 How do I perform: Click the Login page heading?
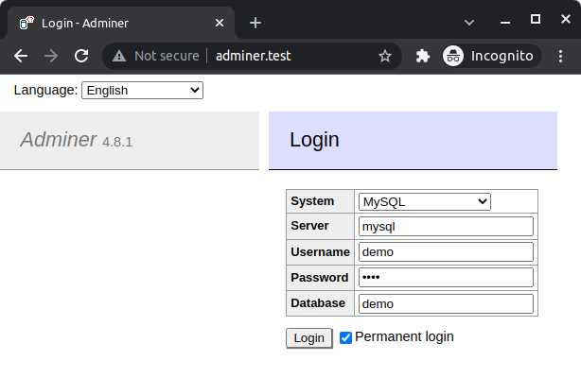[x=314, y=140]
